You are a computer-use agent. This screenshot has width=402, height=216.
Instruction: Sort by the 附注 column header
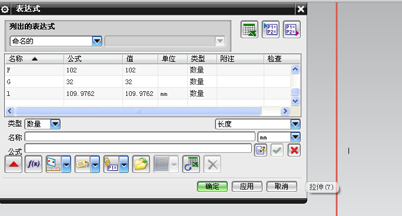click(241, 59)
